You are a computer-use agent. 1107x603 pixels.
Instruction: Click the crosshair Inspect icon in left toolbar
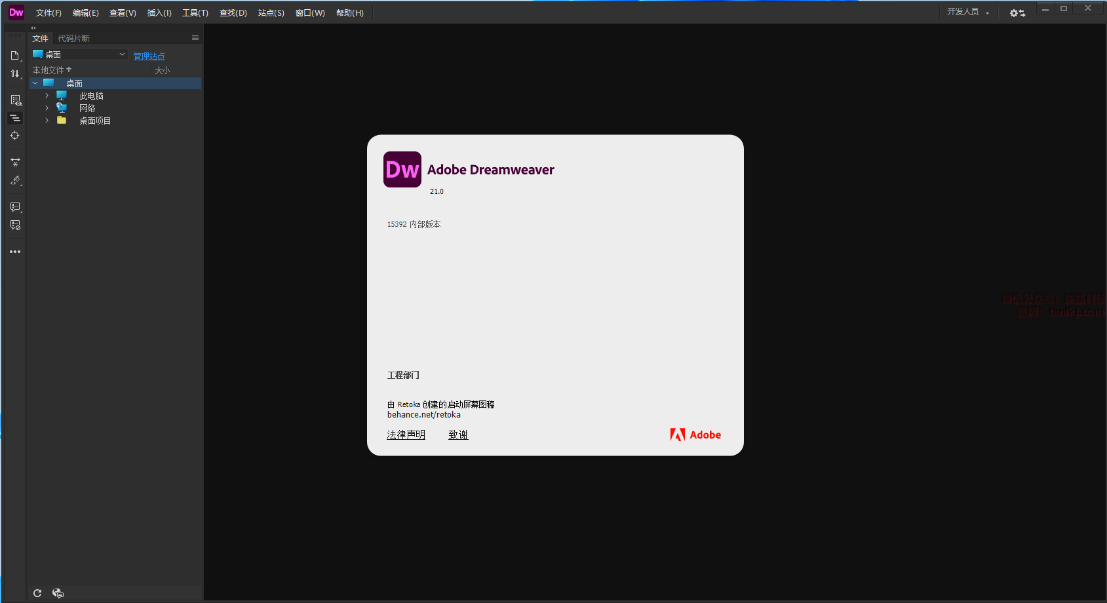(14, 136)
